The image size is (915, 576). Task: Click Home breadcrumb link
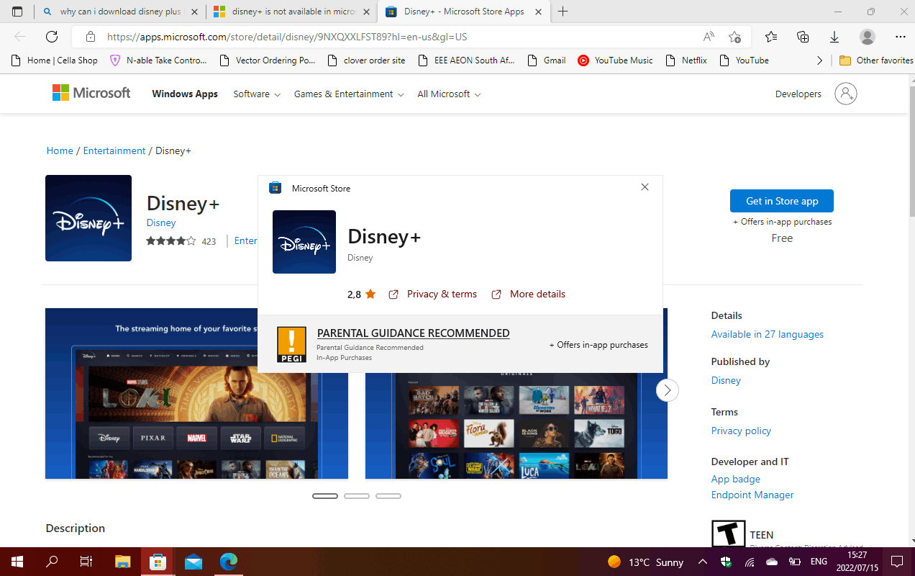click(x=60, y=150)
